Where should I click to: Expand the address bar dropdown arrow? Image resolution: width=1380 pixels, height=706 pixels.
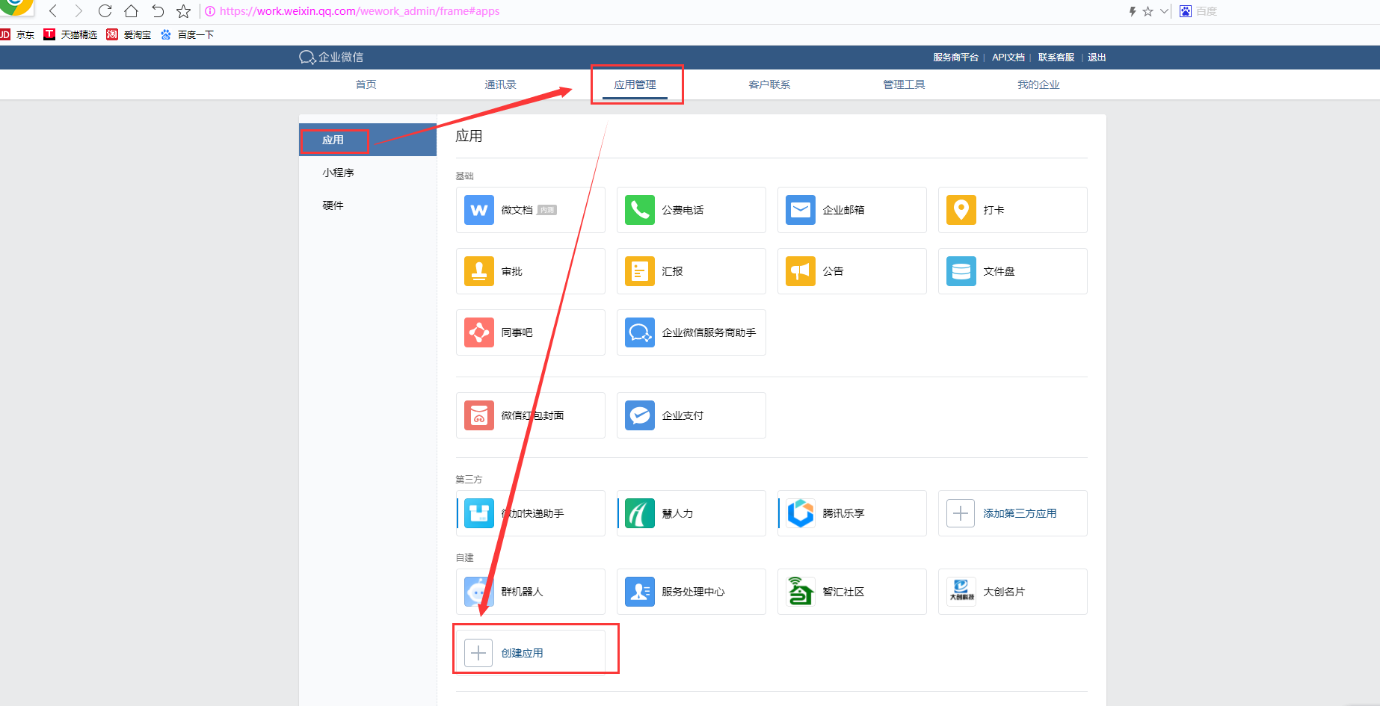1164,11
